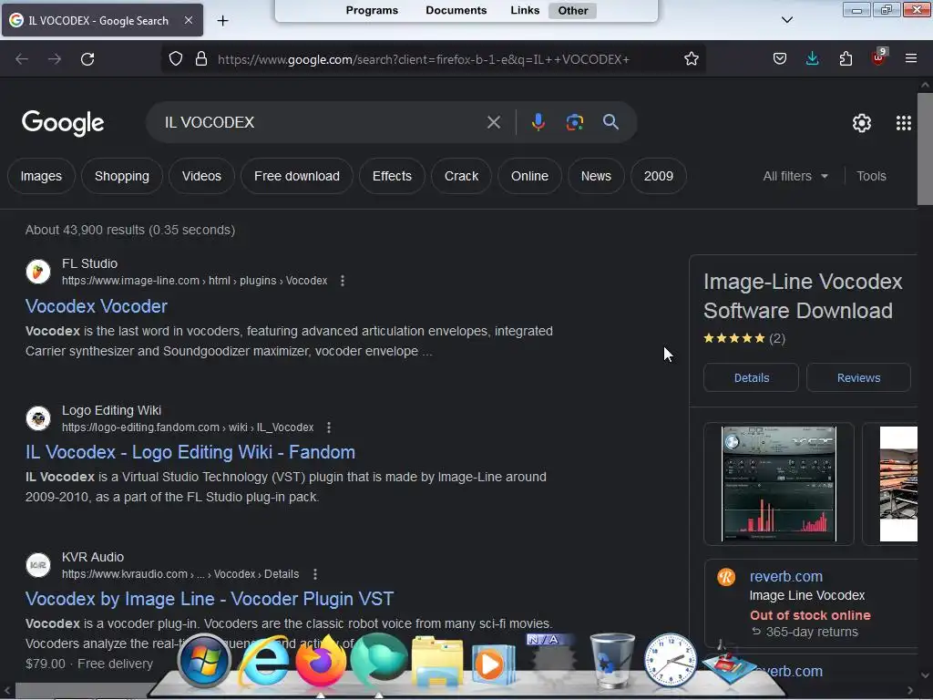
Task: Open the Documents menu at top
Action: [x=456, y=11]
